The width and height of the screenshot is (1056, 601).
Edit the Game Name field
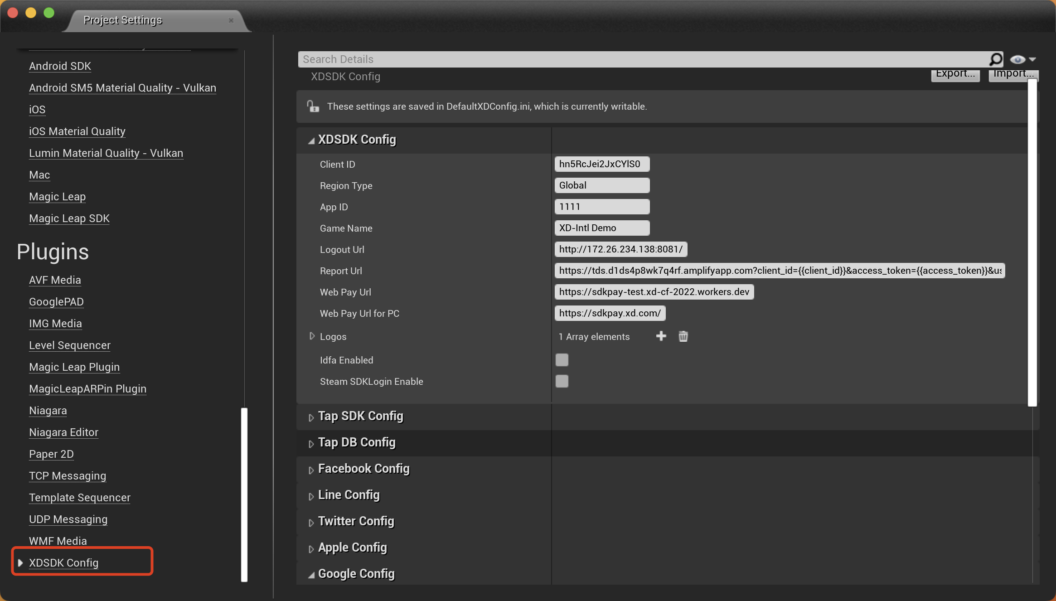[x=602, y=228]
